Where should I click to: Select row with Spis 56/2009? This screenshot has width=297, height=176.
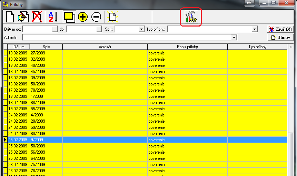coord(145,152)
